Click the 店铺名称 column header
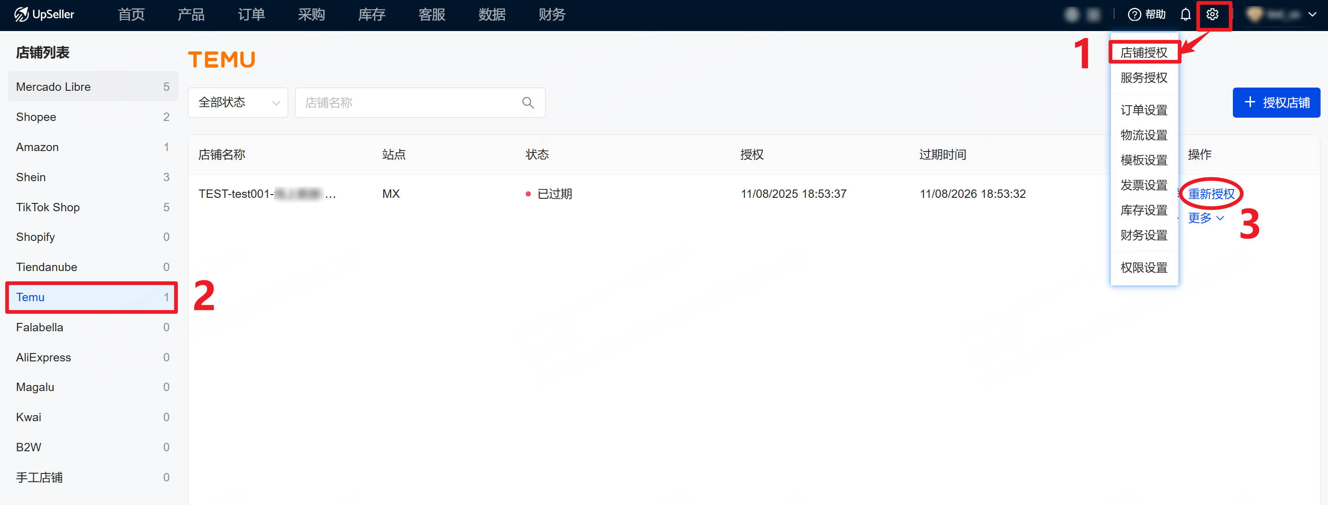The image size is (1328, 505). pos(222,154)
